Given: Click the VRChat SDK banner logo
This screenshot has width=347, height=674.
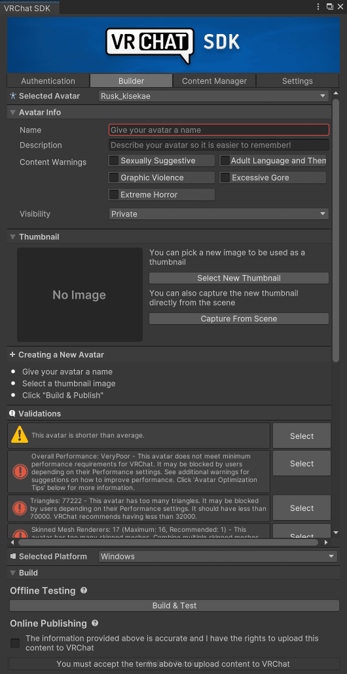Looking at the screenshot, I should (173, 45).
